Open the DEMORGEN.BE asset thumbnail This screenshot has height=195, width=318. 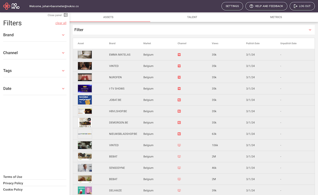coord(85,123)
